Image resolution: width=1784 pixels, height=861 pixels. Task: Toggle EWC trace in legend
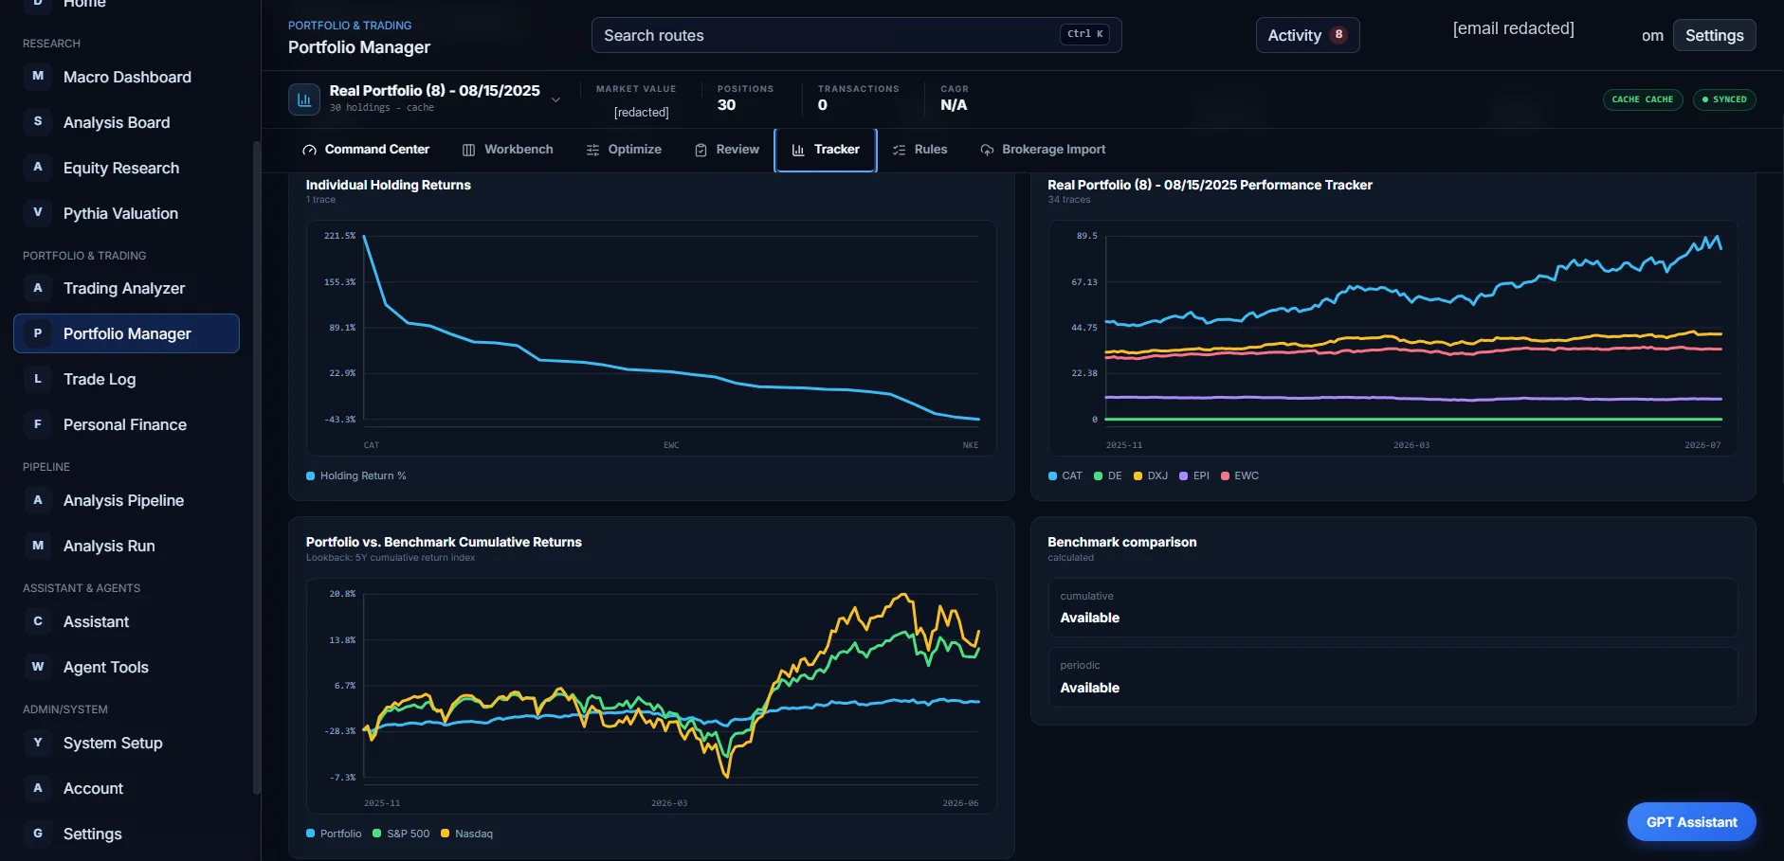click(1240, 475)
